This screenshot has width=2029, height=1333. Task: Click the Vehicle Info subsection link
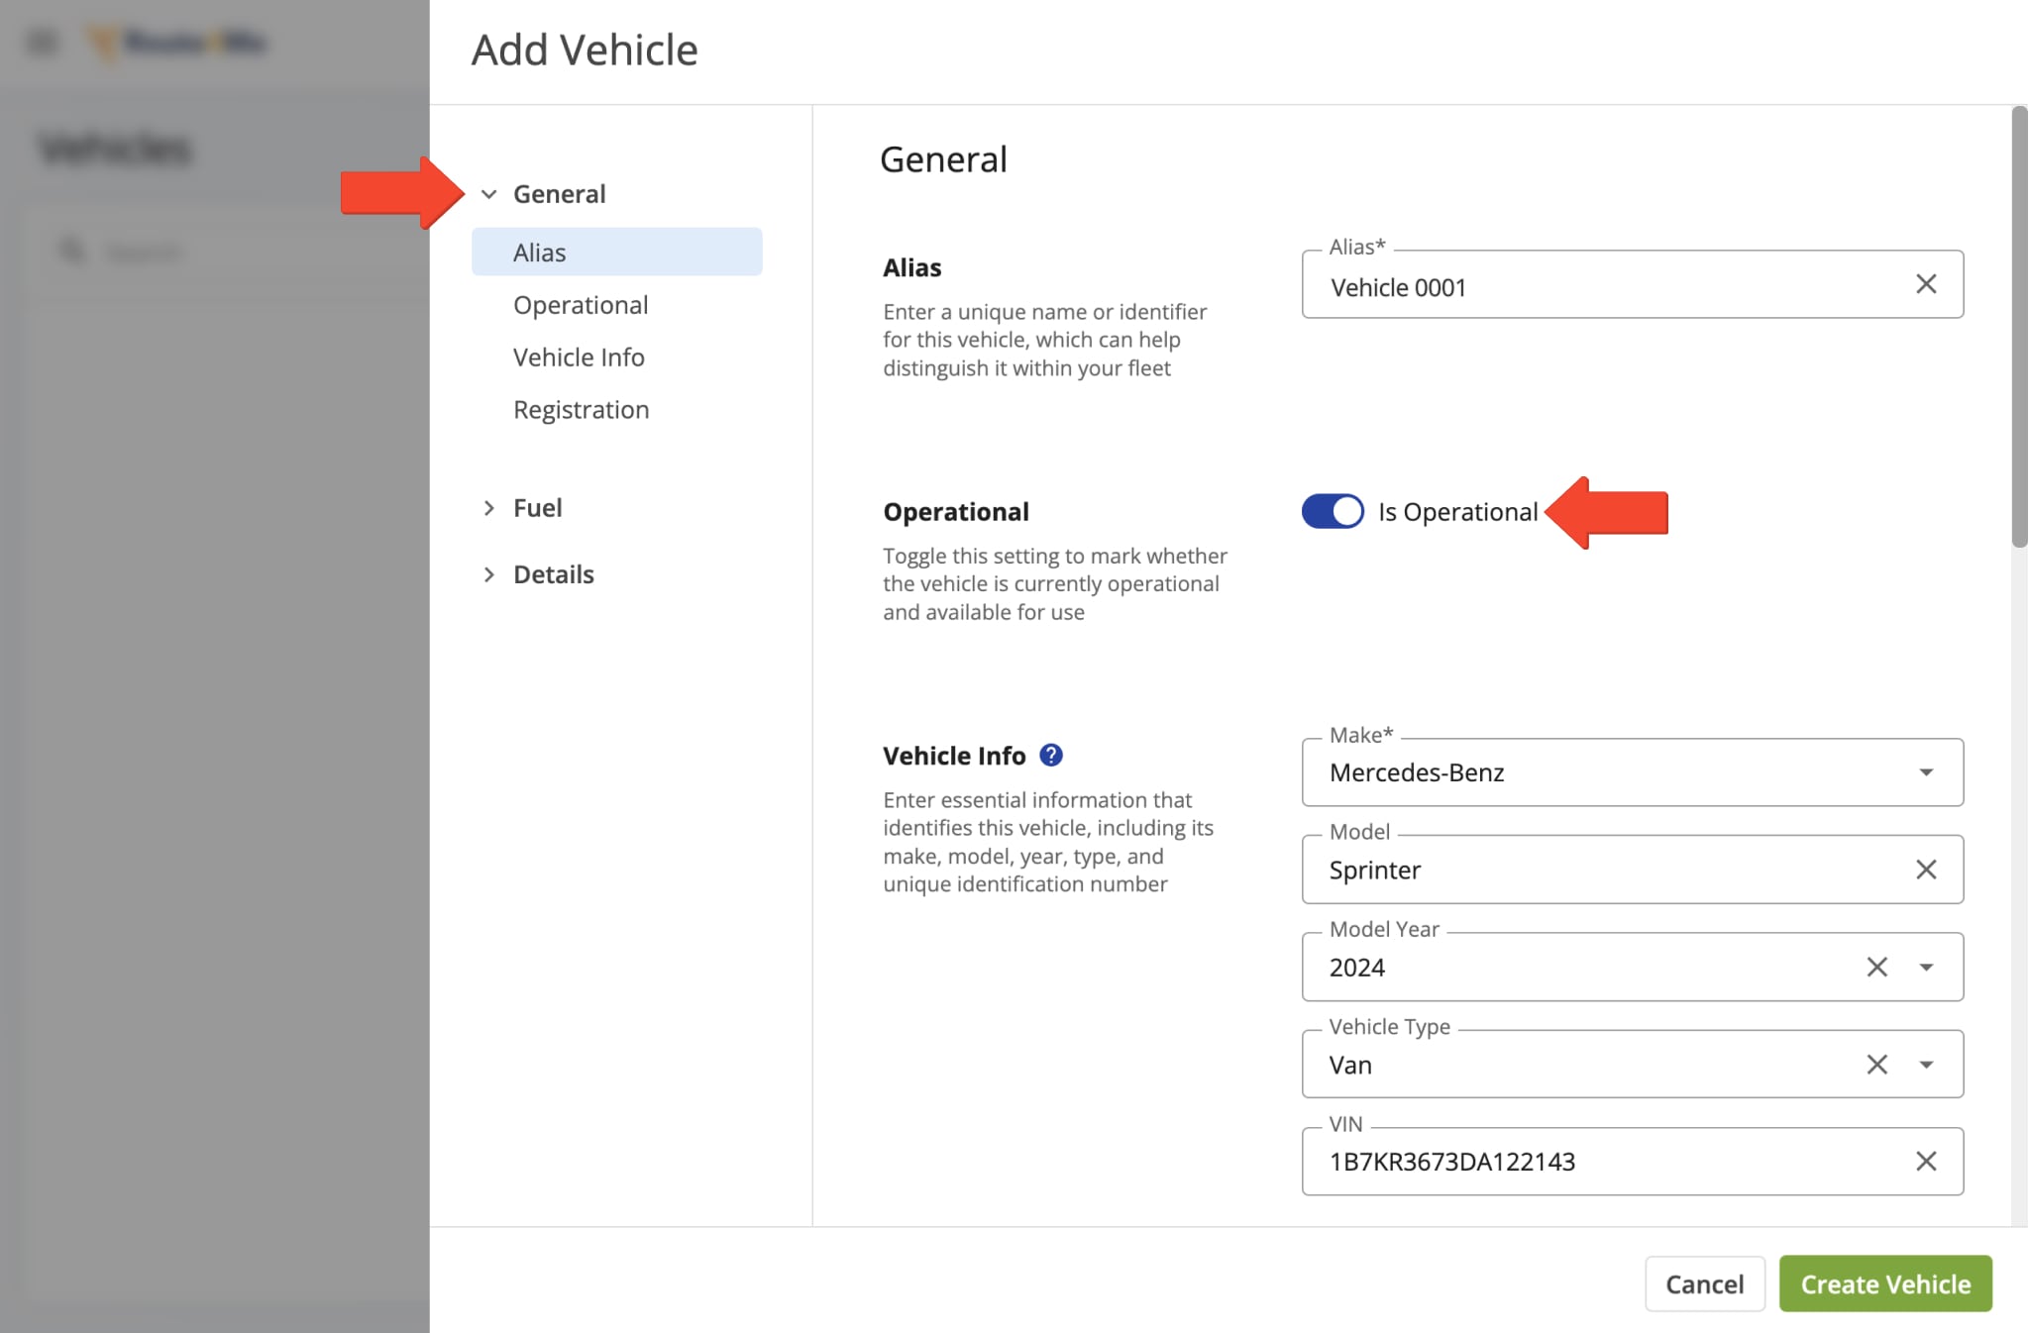click(579, 356)
